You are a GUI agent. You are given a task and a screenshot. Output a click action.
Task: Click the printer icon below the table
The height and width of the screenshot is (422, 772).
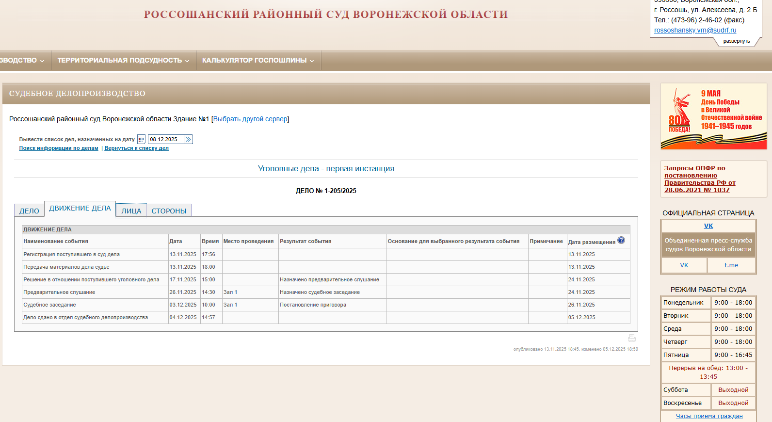coord(631,338)
